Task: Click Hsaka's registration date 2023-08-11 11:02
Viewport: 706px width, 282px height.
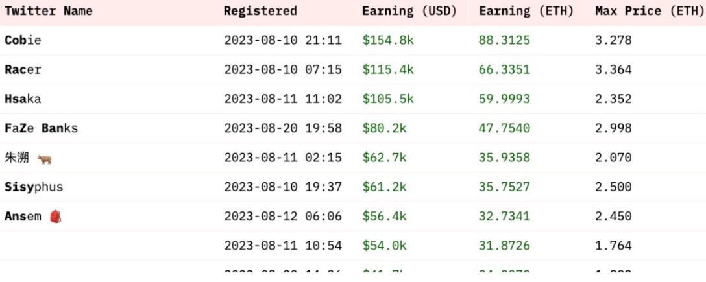Action: coord(283,99)
